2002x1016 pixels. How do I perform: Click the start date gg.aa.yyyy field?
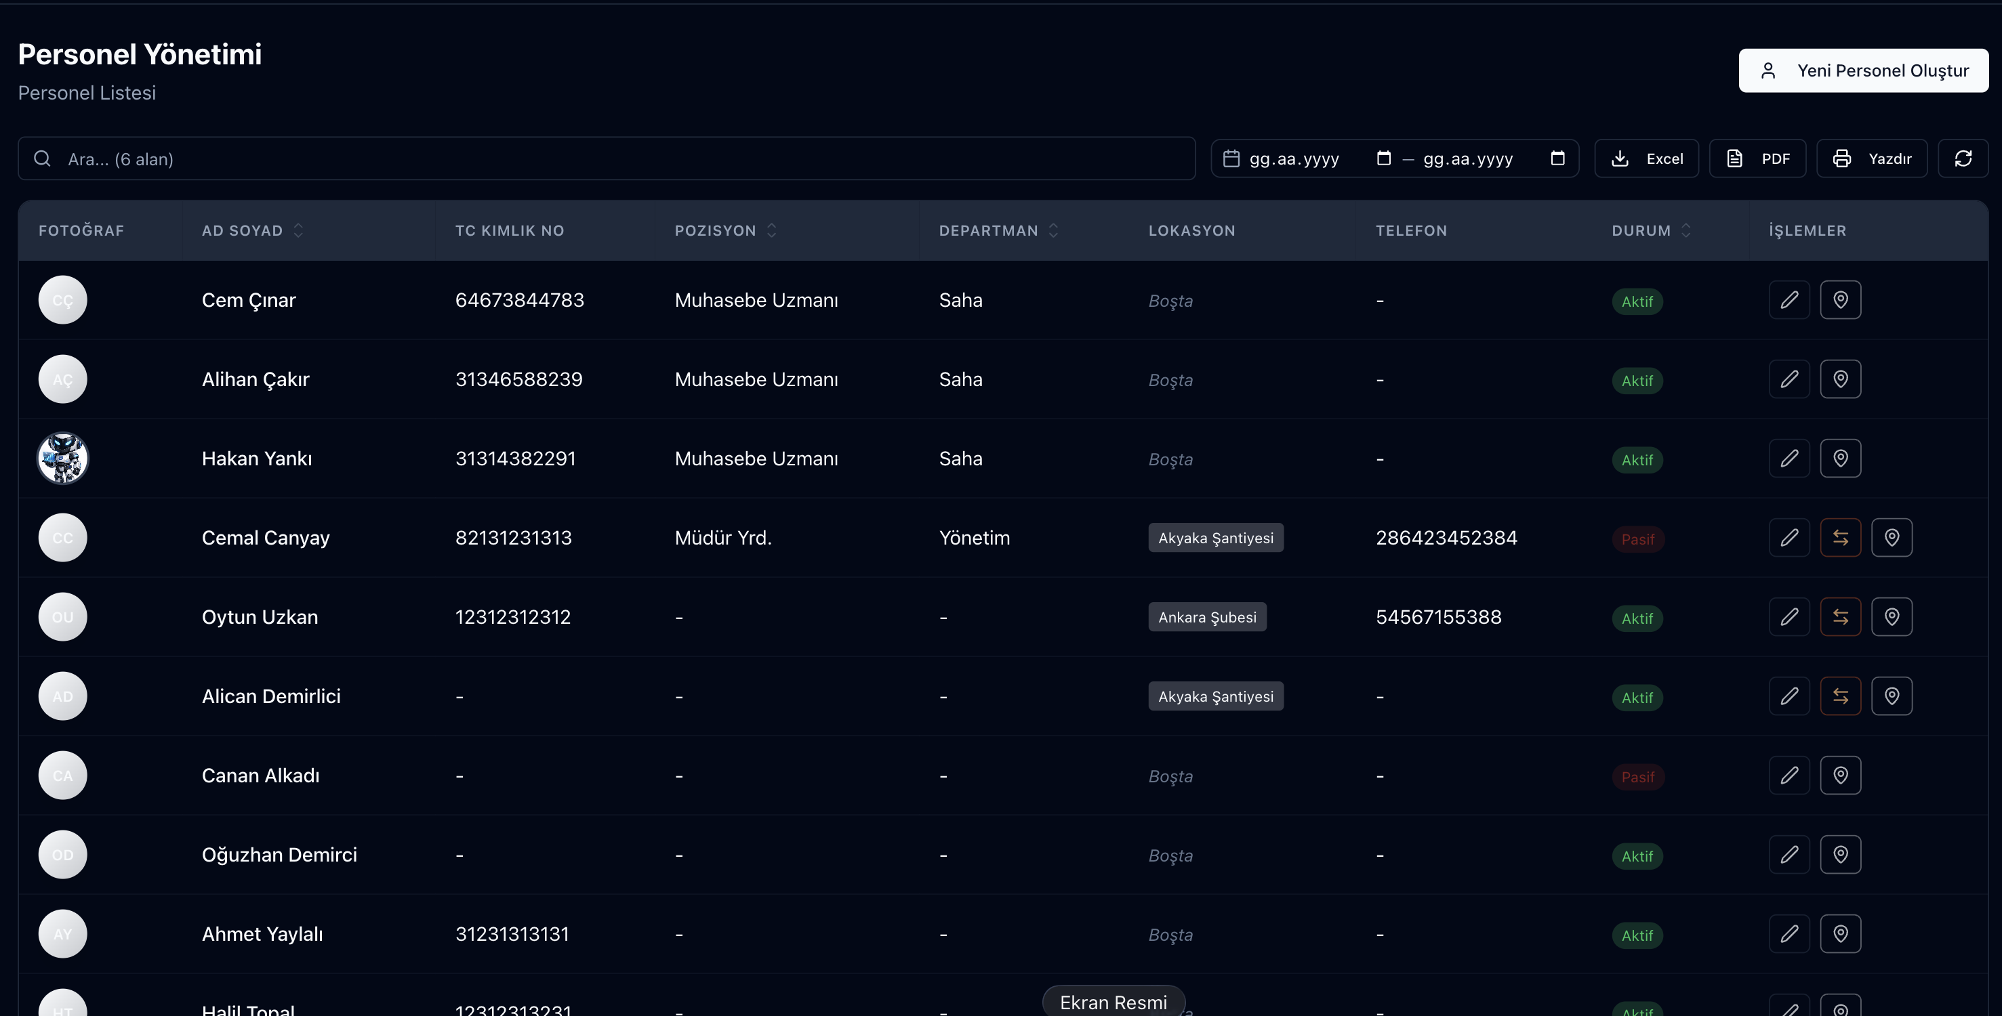[x=1294, y=159]
